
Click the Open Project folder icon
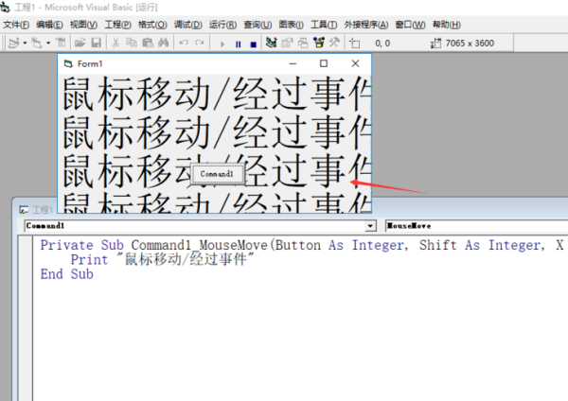point(80,43)
